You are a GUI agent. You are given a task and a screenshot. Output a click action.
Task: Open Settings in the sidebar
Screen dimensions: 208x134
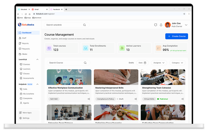point(24,118)
